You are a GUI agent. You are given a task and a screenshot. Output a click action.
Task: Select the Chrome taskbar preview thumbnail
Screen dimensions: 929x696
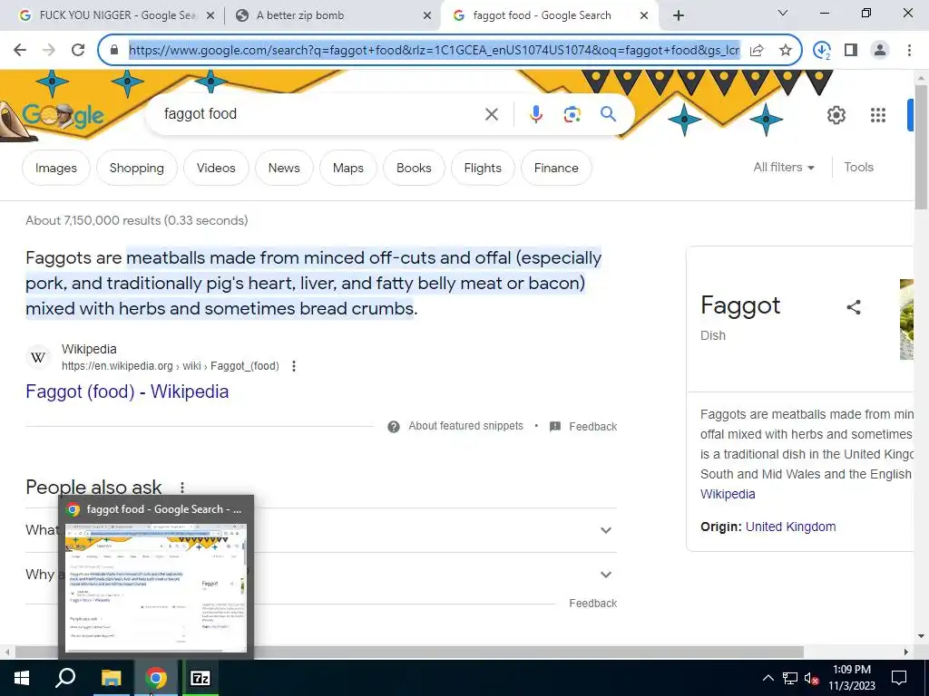click(156, 587)
